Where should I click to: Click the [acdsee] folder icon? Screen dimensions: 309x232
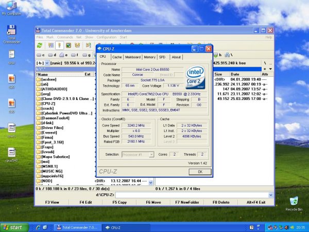[x=38, y=79]
